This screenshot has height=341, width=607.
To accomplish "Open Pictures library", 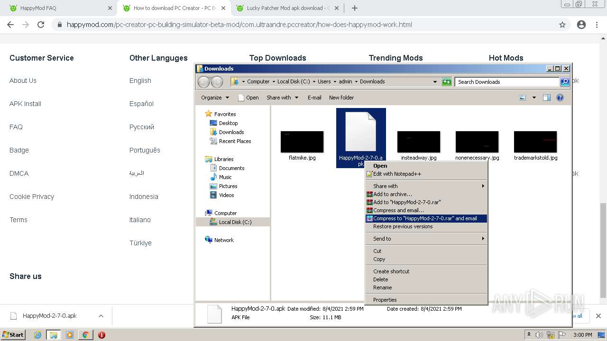I will click(x=228, y=186).
